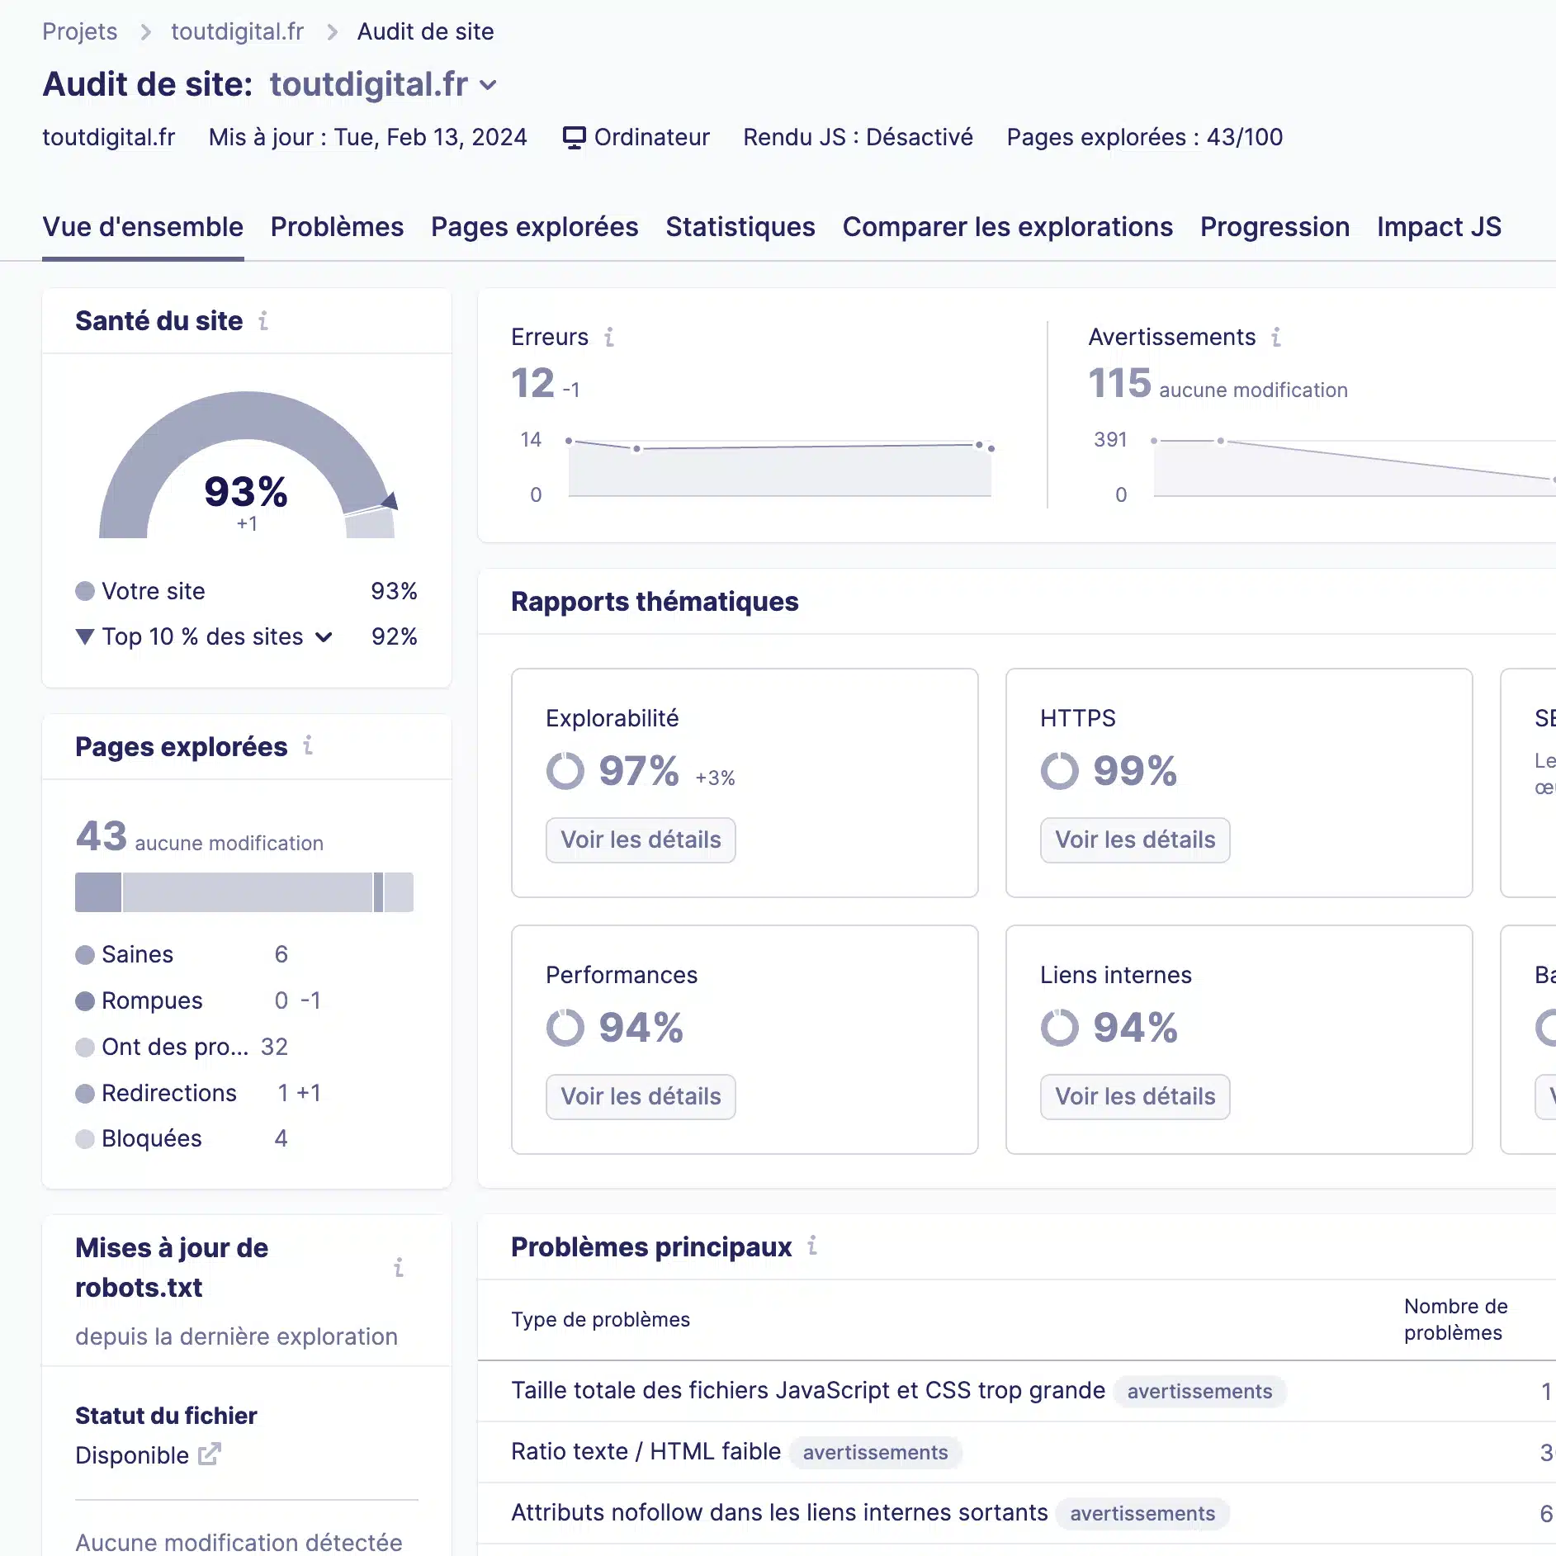
Task: Open the robots.txt external link icon beside Disponible
Action: point(210,1454)
